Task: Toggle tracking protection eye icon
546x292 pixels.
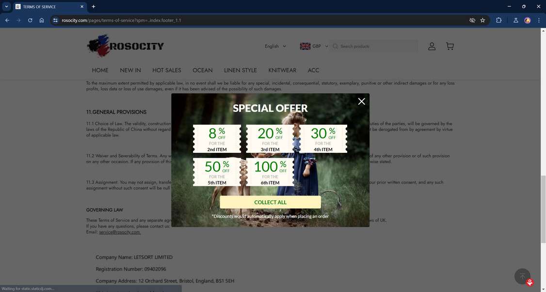Action: point(471,20)
